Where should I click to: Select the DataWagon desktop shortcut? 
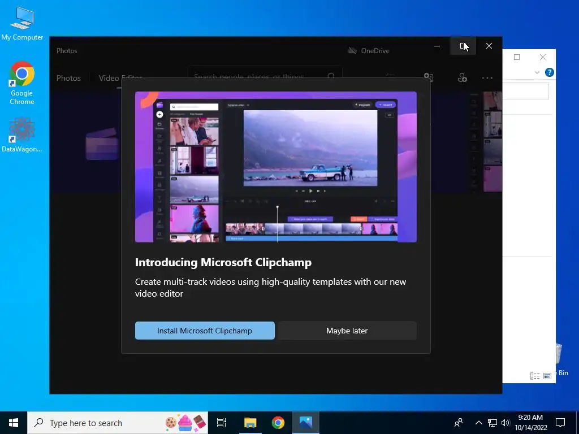click(x=22, y=135)
